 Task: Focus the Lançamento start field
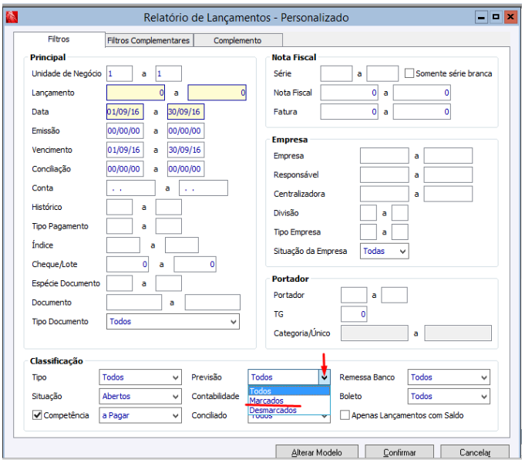coord(136,93)
